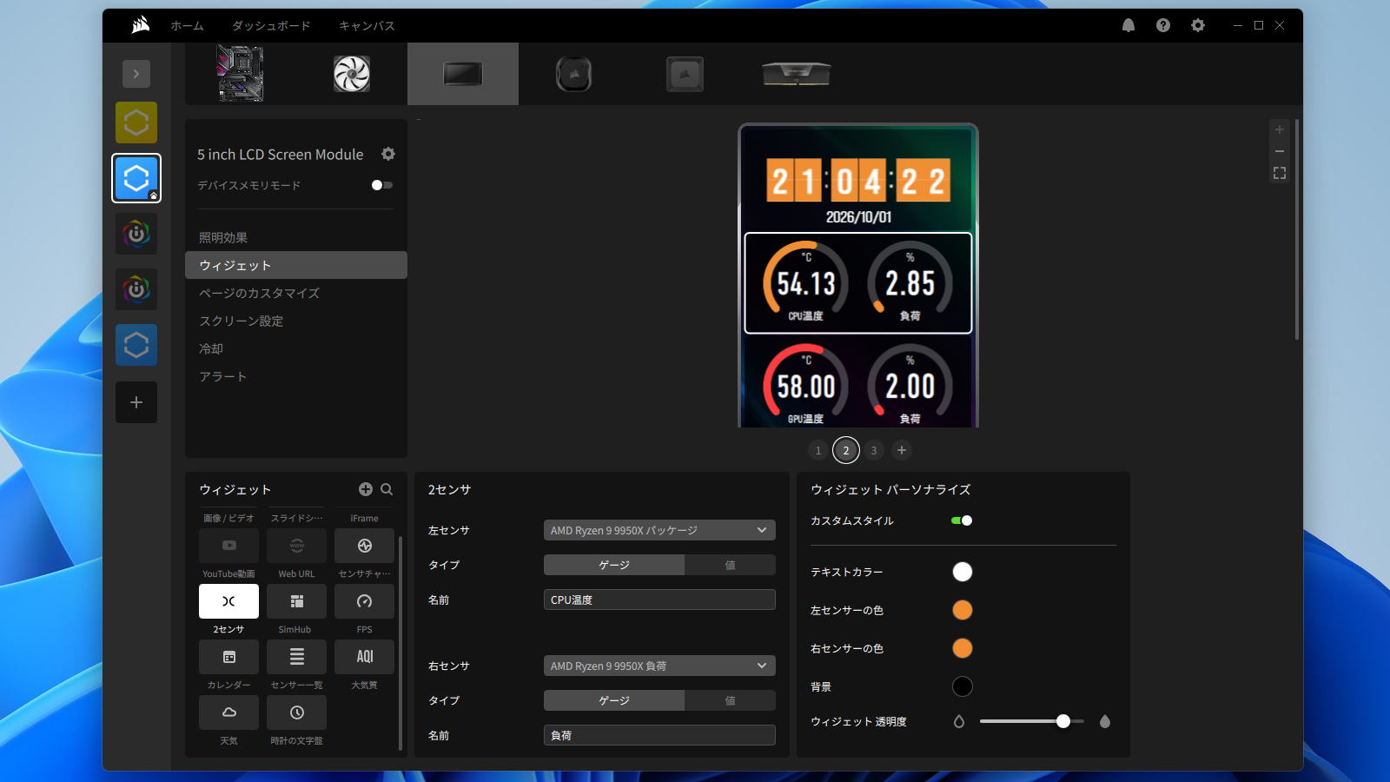Choose the FPS widget
Image resolution: width=1390 pixels, height=782 pixels.
(364, 601)
